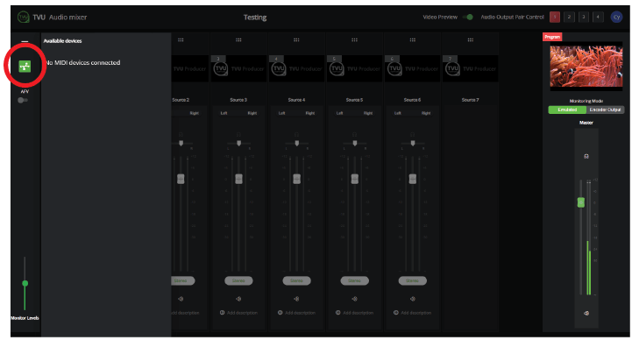Select Left channel for Source 6

click(398, 113)
